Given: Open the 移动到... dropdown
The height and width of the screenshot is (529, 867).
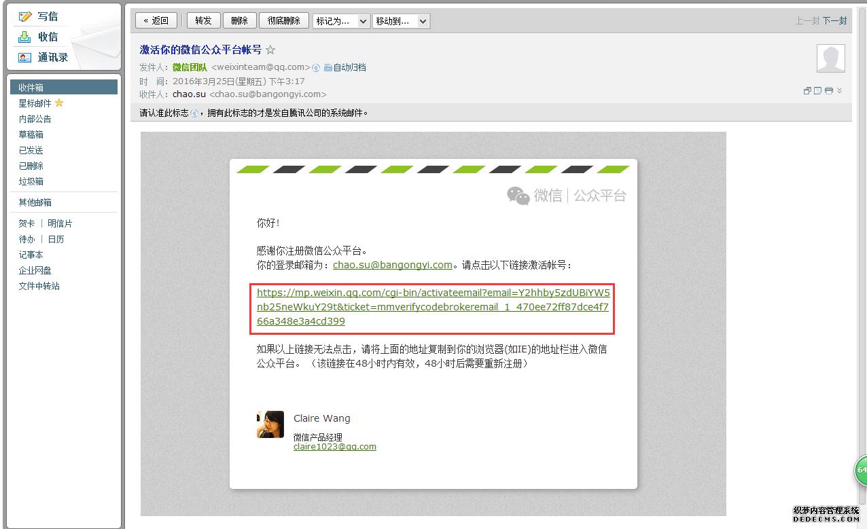Looking at the screenshot, I should (x=401, y=21).
